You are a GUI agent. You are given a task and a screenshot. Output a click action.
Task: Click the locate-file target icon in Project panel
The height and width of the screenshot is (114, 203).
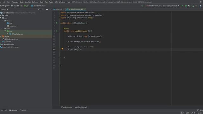(x=39, y=9)
